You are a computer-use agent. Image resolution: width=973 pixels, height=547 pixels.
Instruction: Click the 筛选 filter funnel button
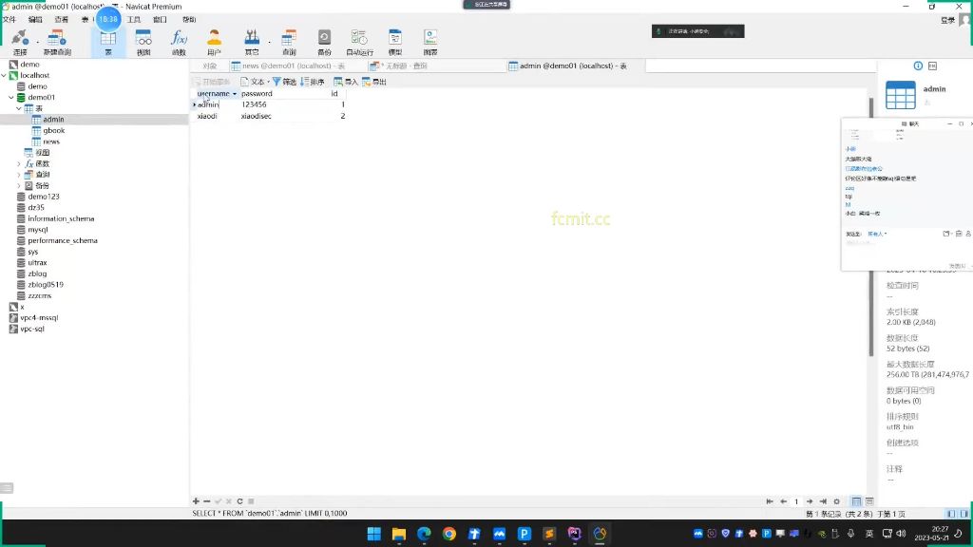point(284,82)
